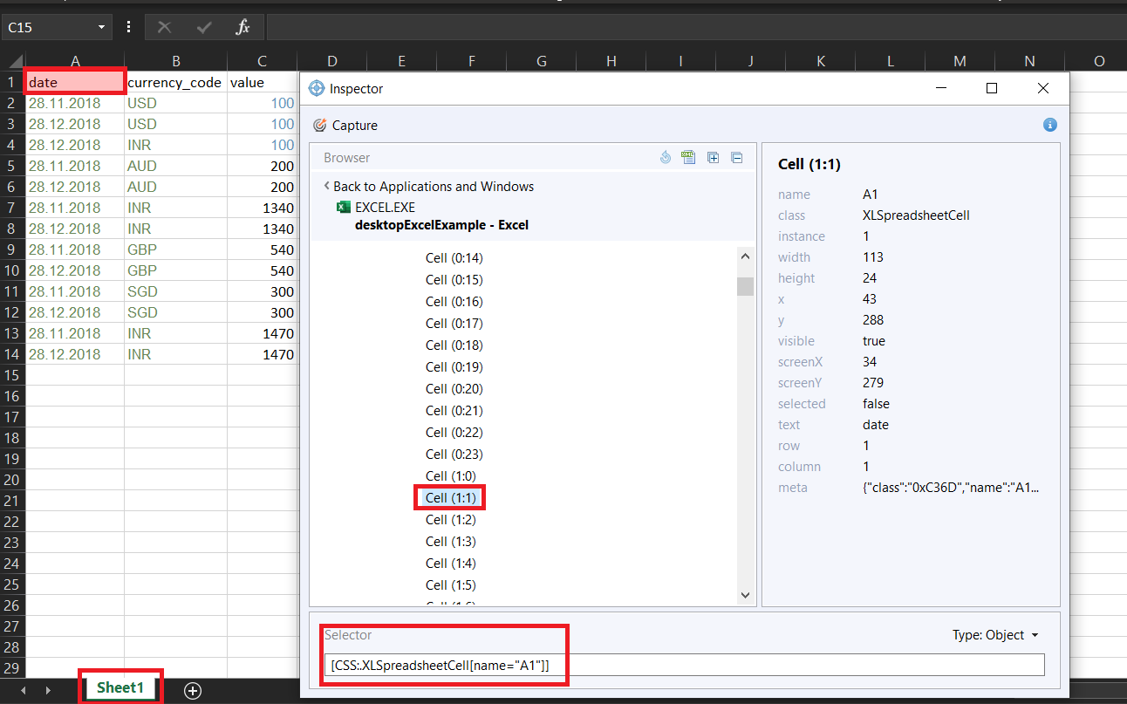Add a new sheet with the plus icon

(193, 691)
